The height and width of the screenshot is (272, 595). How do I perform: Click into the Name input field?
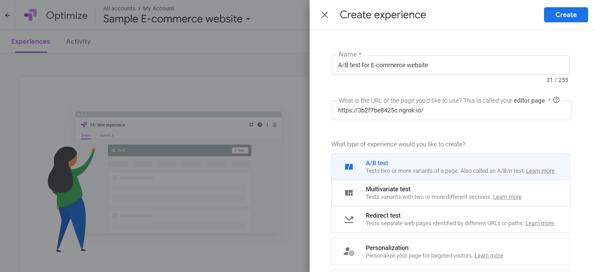point(451,65)
